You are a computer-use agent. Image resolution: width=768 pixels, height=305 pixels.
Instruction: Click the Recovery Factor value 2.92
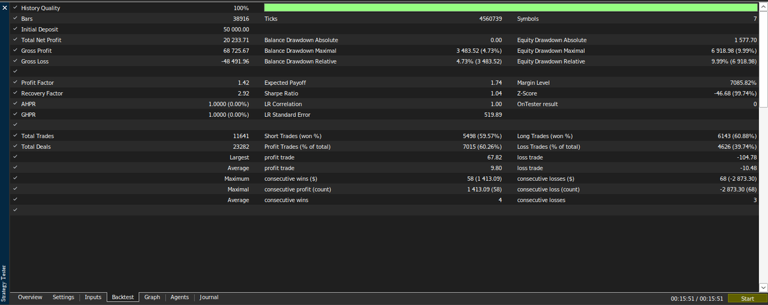tap(243, 93)
